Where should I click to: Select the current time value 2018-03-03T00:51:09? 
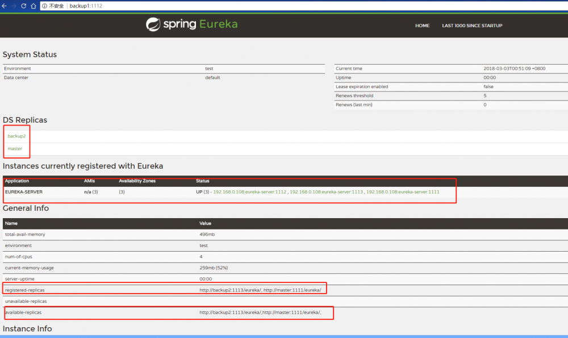coord(515,69)
